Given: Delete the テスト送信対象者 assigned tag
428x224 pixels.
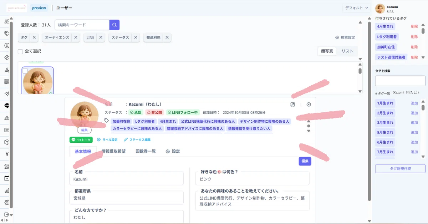Looking at the screenshot, I should tap(414, 57).
